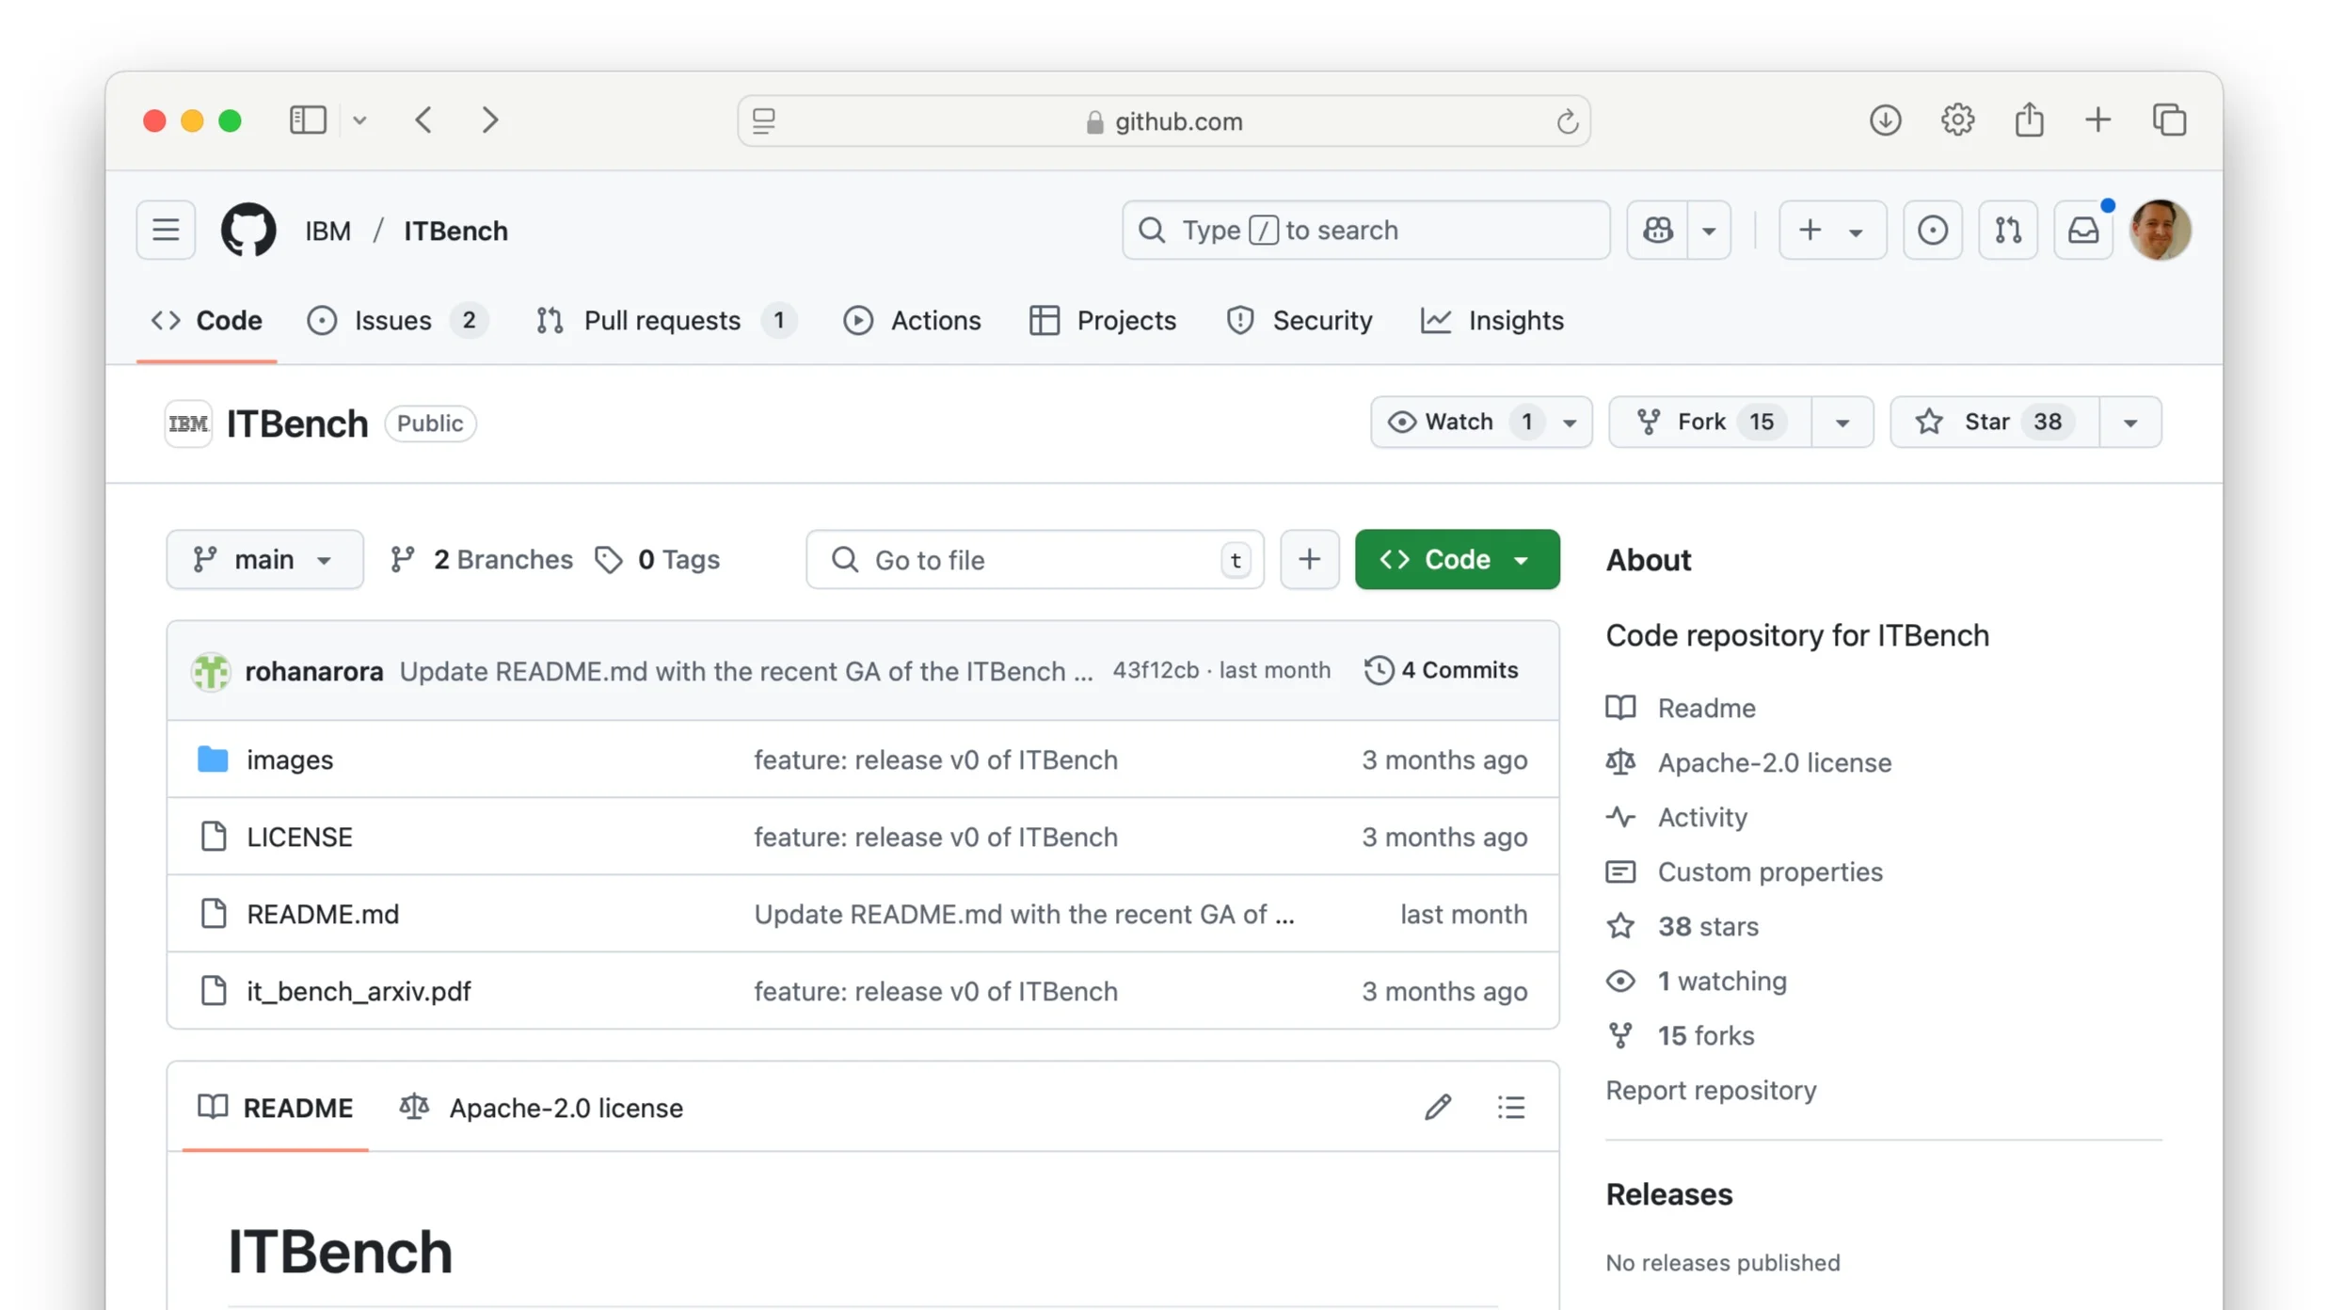Reload the page with the refresh icon
The image size is (2328, 1310).
(1567, 121)
